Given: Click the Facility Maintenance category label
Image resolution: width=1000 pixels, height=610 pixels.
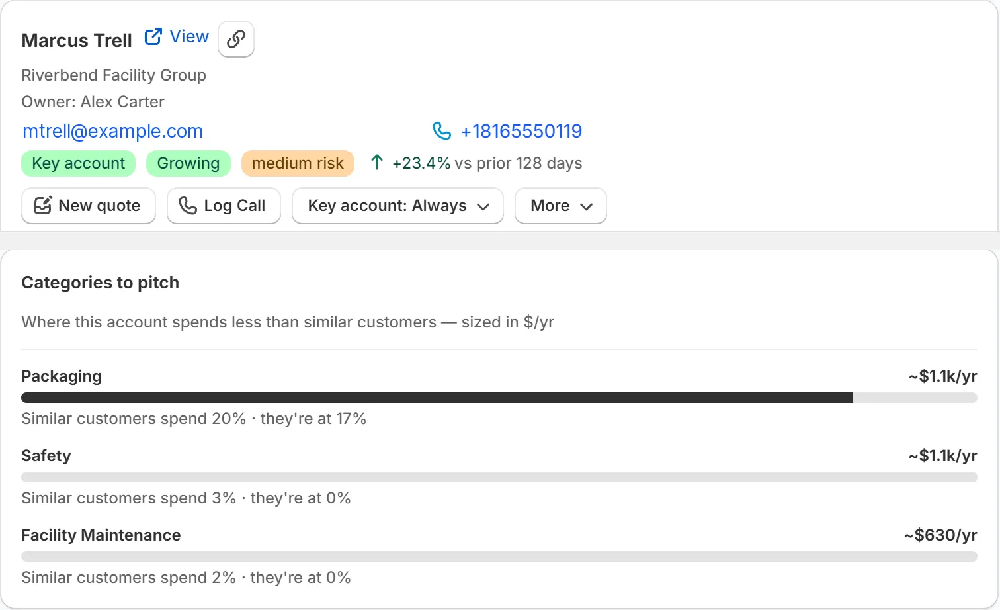Looking at the screenshot, I should click(x=101, y=535).
